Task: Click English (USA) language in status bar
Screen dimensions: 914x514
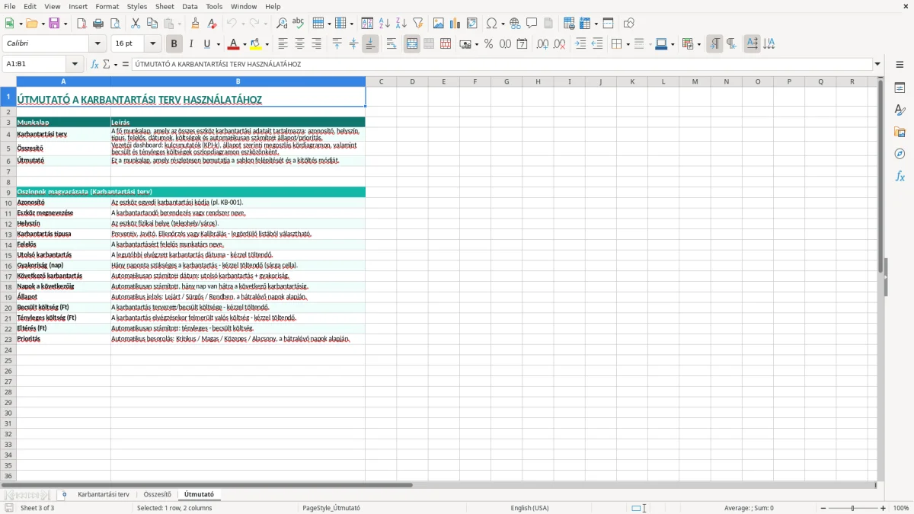Action: 529,508
